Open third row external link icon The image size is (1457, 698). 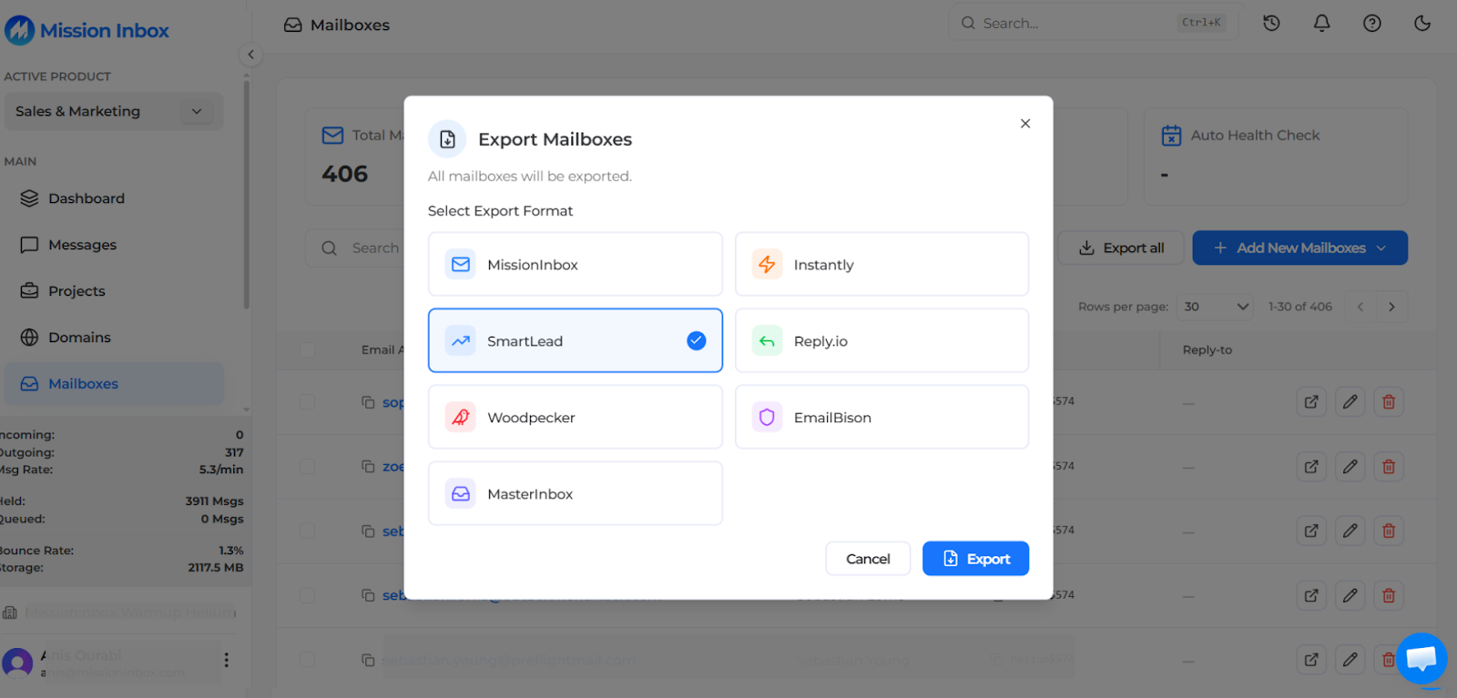(1311, 531)
